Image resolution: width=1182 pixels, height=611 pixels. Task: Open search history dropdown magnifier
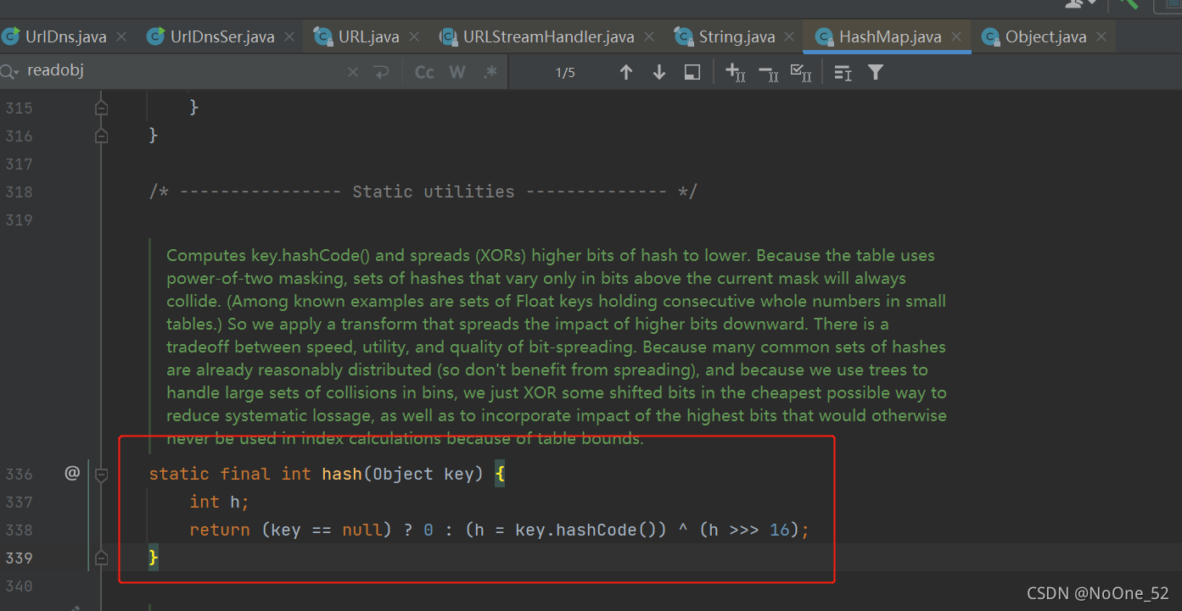[x=10, y=73]
